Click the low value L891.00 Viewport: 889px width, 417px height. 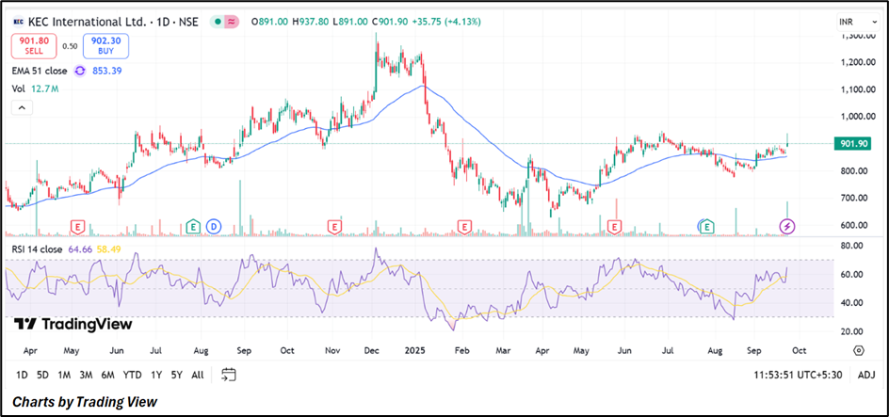pos(351,22)
